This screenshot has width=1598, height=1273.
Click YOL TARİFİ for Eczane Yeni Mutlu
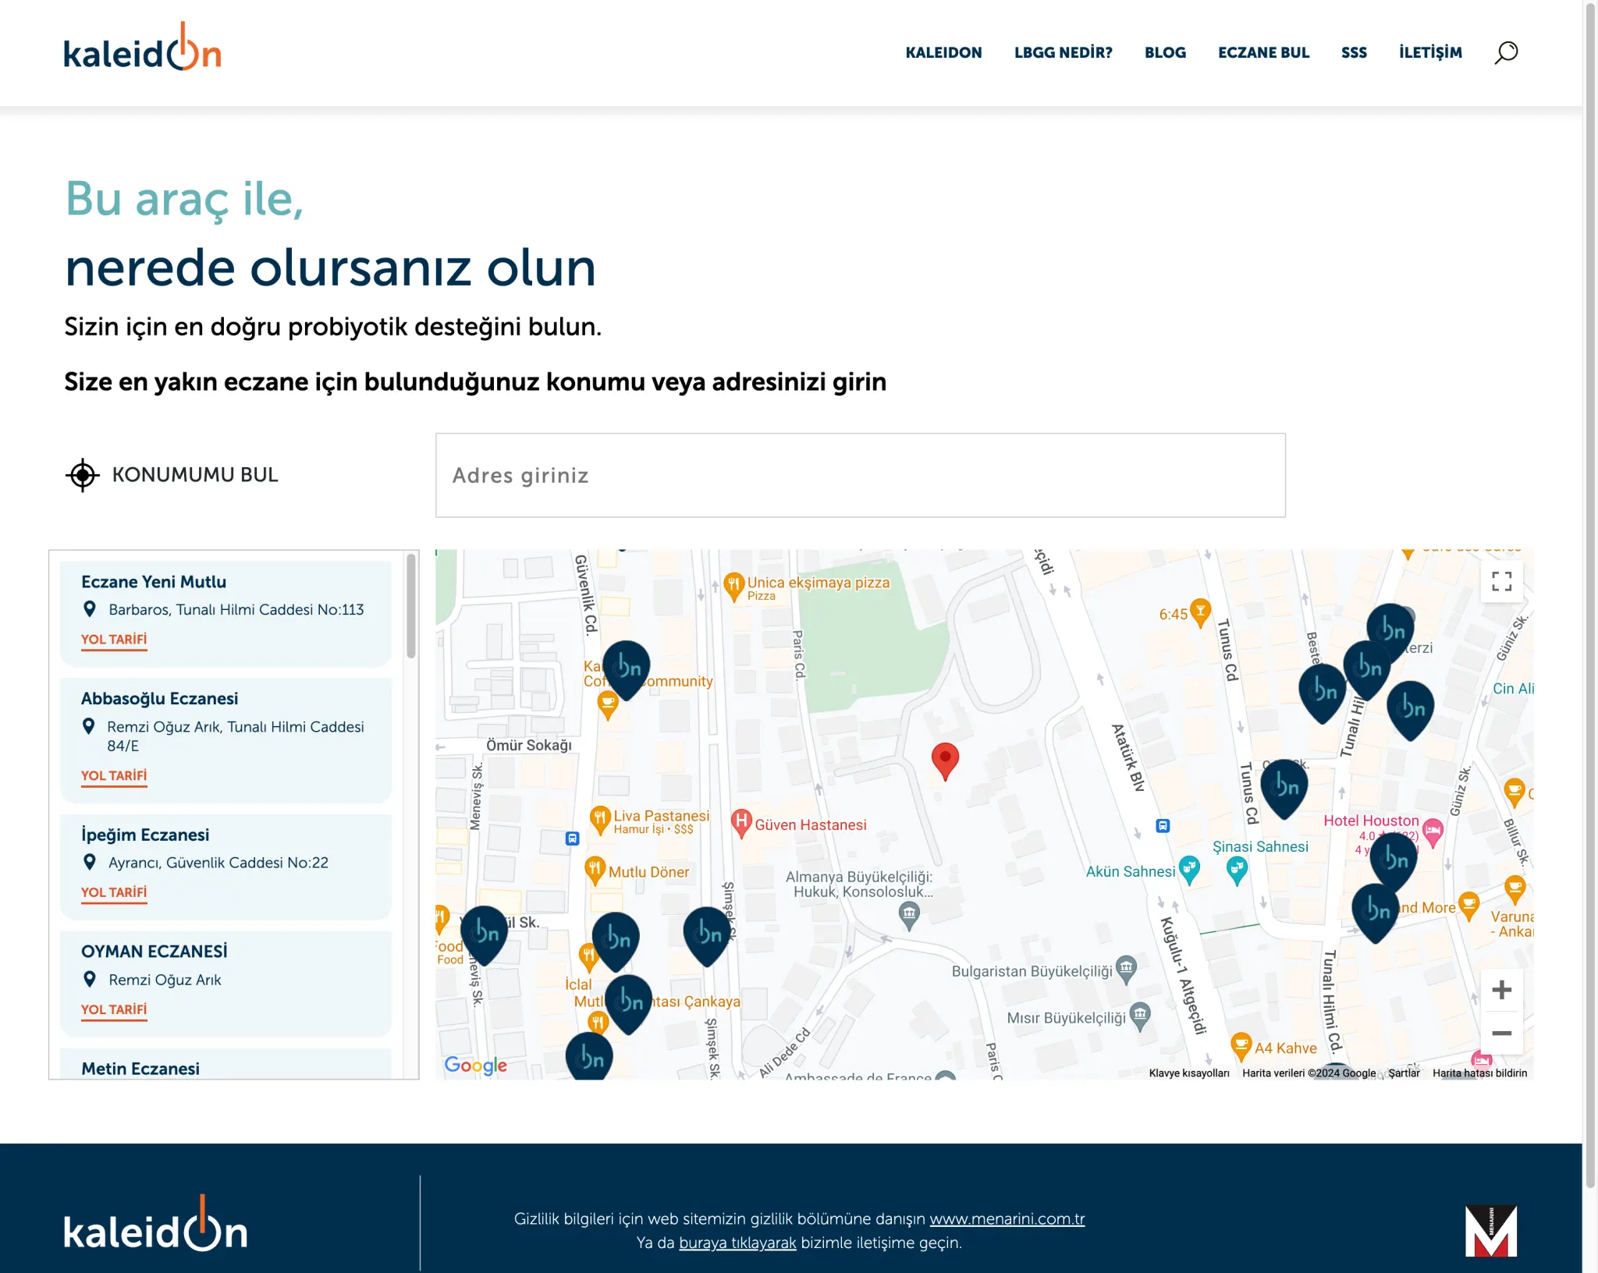click(114, 640)
